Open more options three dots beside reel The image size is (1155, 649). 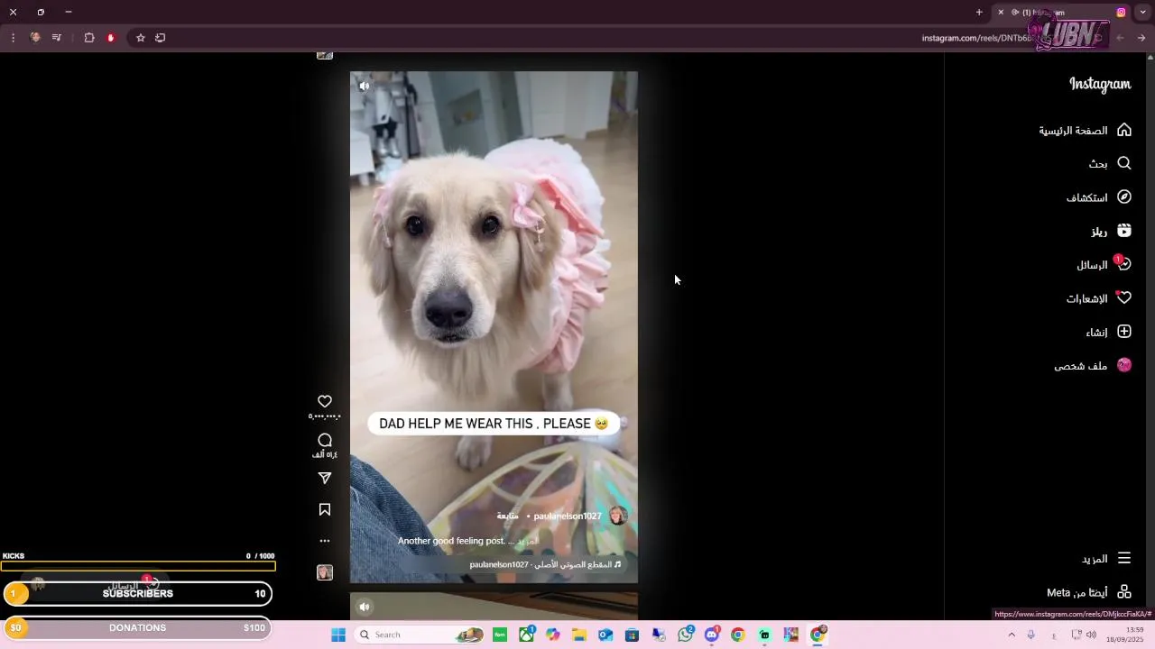(x=325, y=541)
